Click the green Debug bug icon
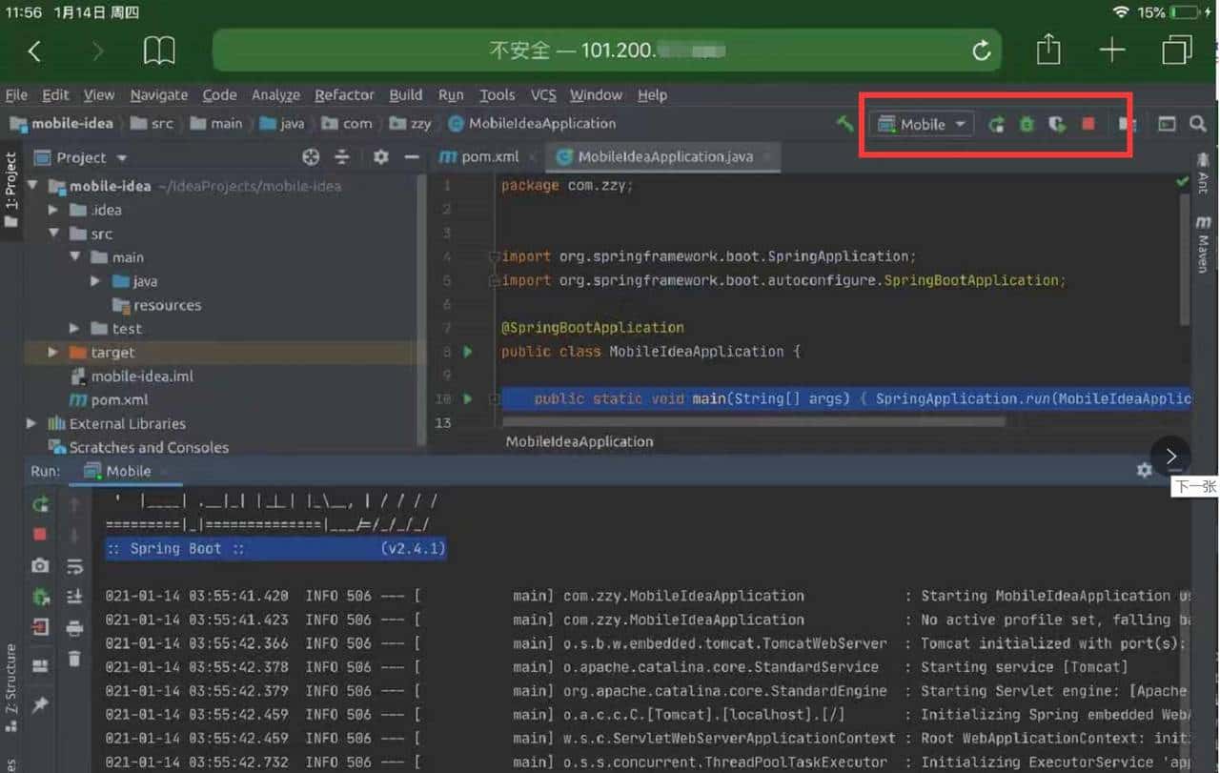The image size is (1220, 773). [x=1027, y=124]
